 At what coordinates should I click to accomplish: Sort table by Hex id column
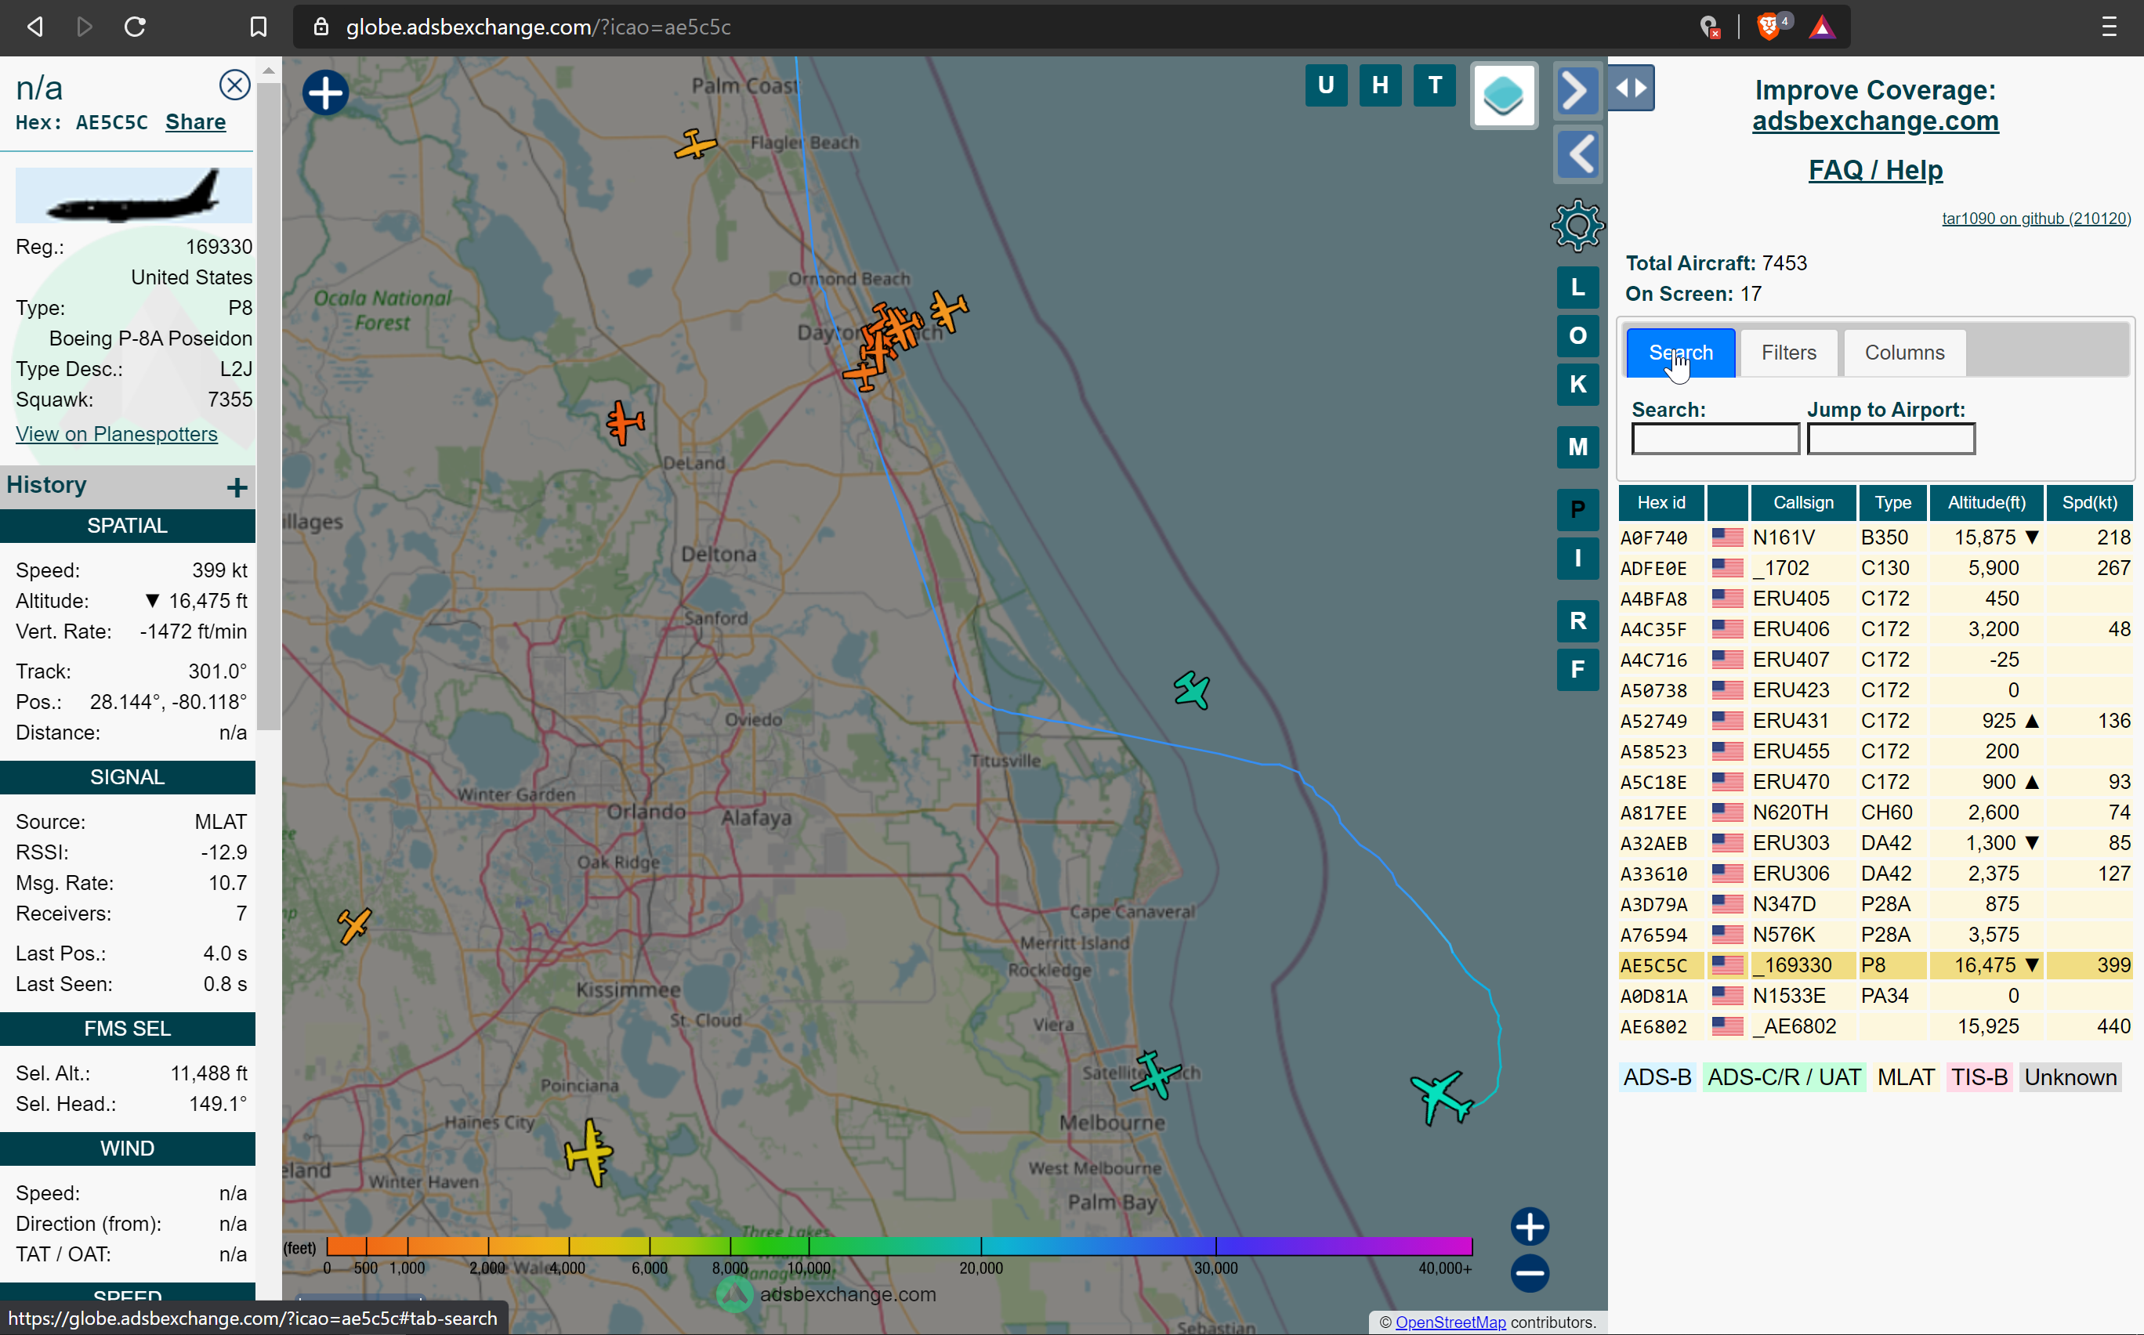click(1660, 502)
